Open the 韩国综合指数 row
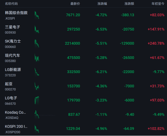 (x=85, y=15)
